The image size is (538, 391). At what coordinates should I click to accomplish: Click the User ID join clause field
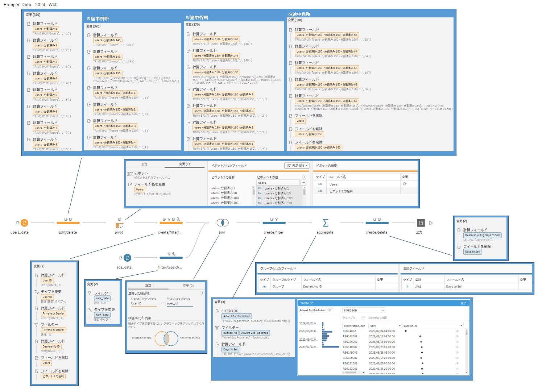click(x=144, y=304)
